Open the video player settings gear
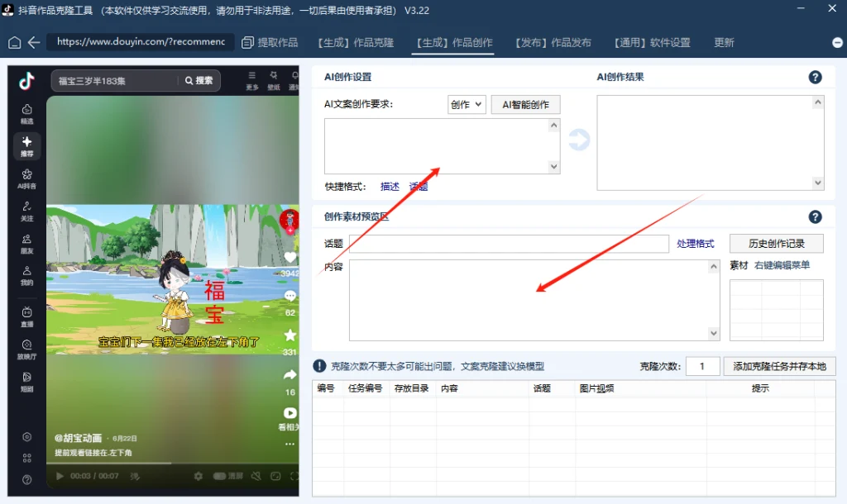The height and width of the screenshot is (504, 847). (199, 476)
